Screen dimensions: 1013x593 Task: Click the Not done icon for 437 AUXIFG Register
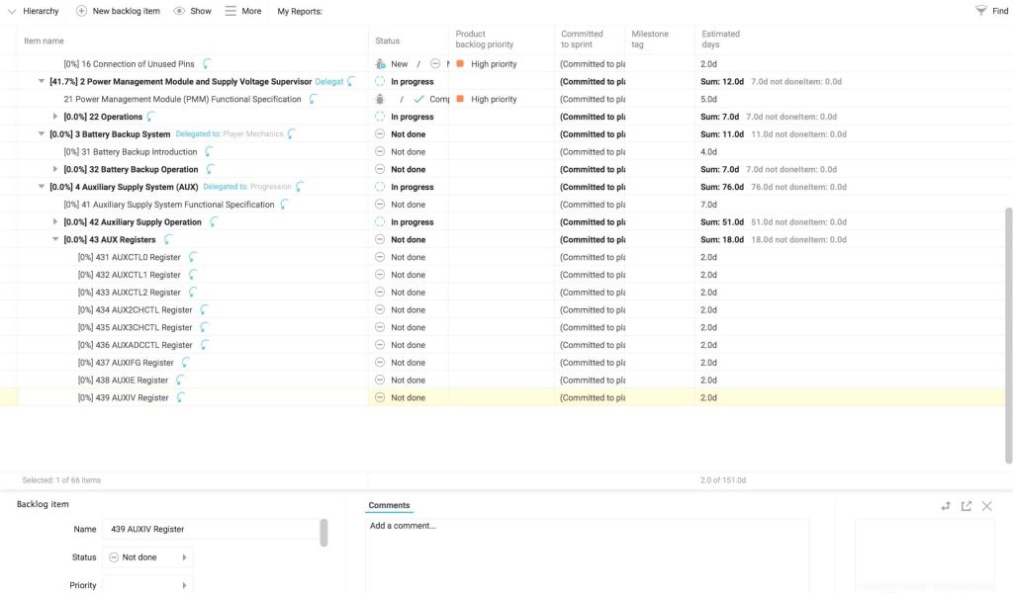[380, 363]
